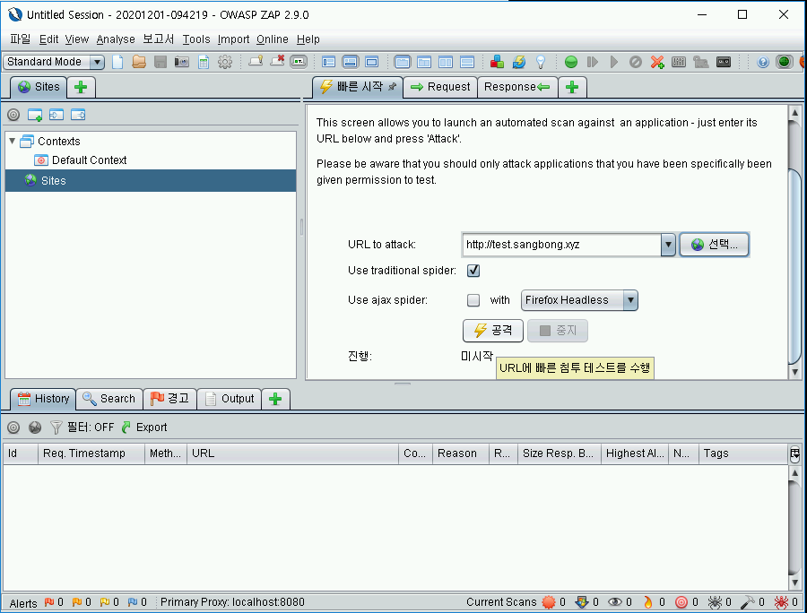Toggle show tab names and icons button
807x613 pixels.
(x=299, y=62)
